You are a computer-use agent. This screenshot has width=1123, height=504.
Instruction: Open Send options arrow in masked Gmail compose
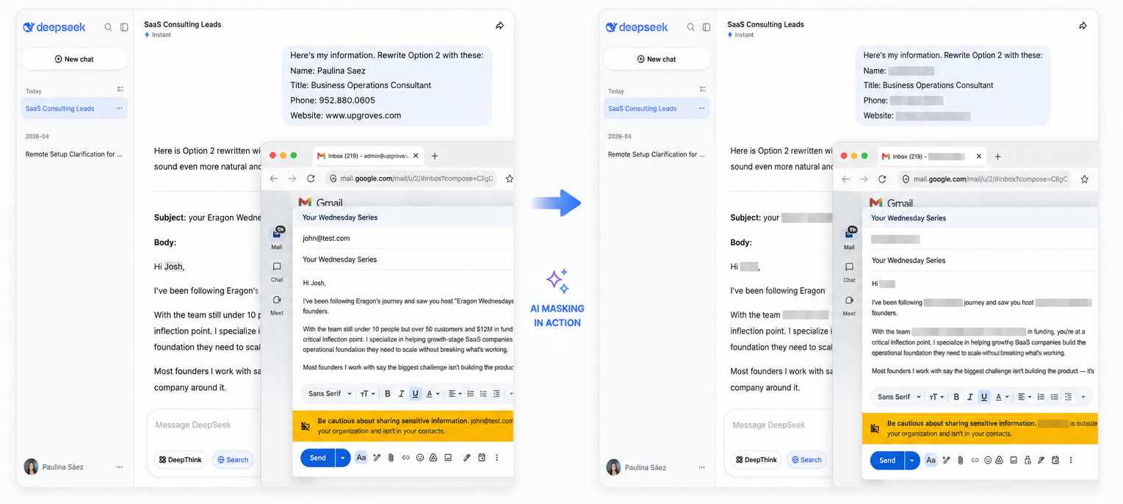[911, 461]
